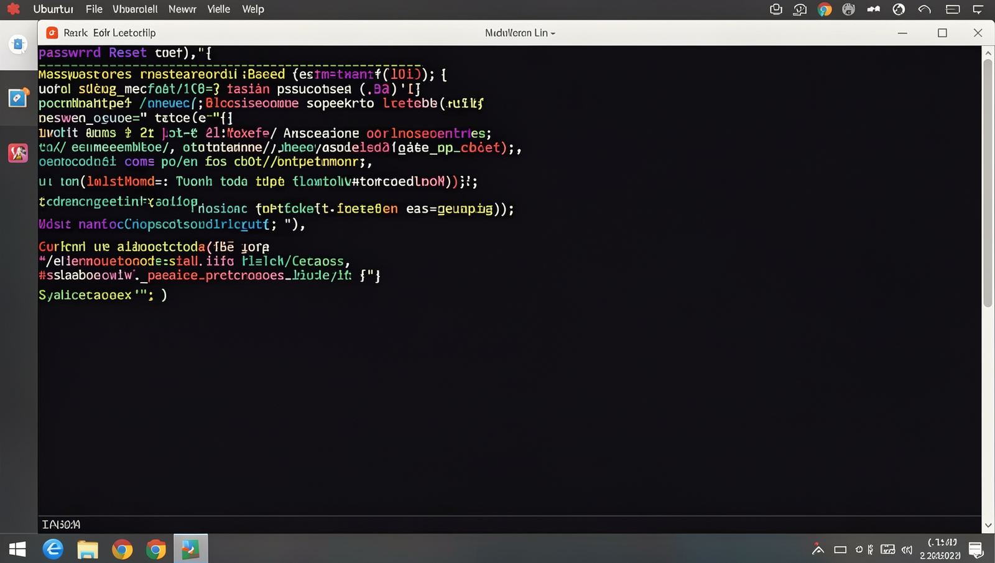Click the 'Wdsıt nanfoc' line in terminal
The height and width of the screenshot is (563, 995).
point(172,224)
